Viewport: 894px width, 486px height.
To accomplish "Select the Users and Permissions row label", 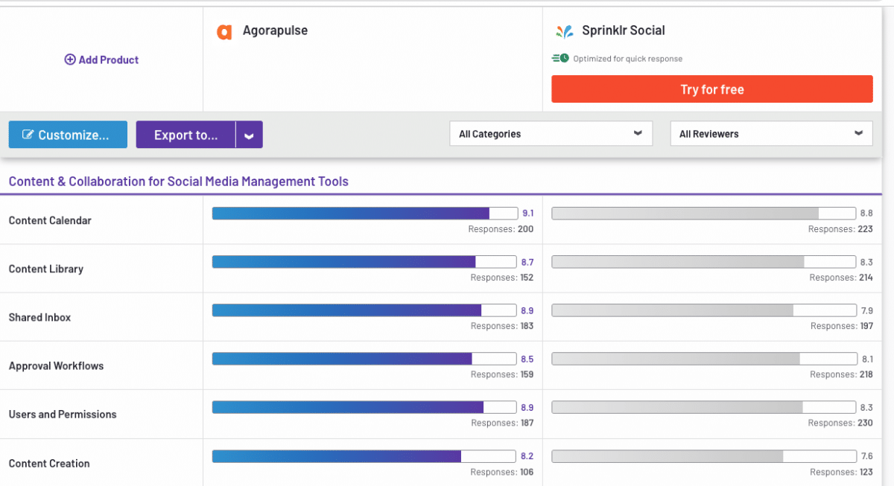I will coord(63,415).
